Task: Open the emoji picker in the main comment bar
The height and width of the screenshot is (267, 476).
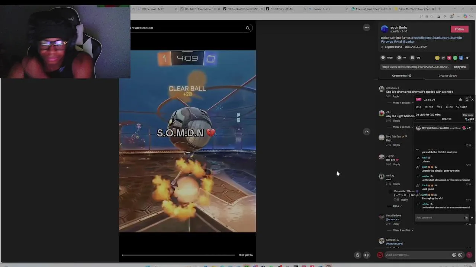Action: pos(460,255)
